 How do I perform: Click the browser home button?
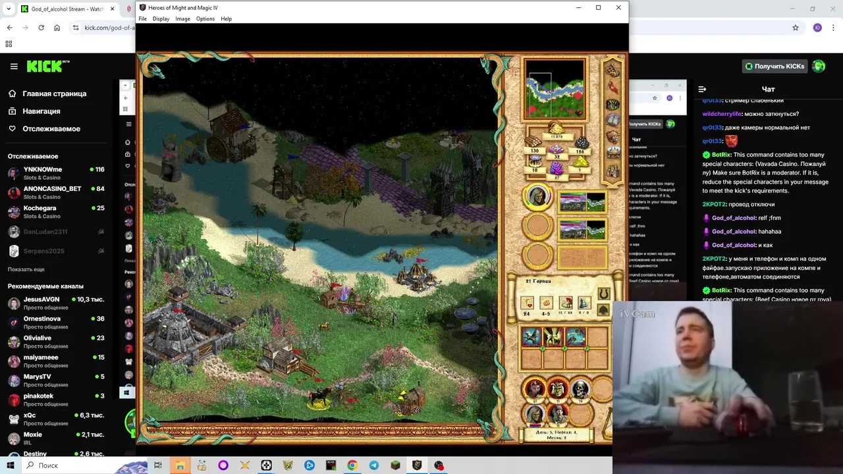[57, 28]
